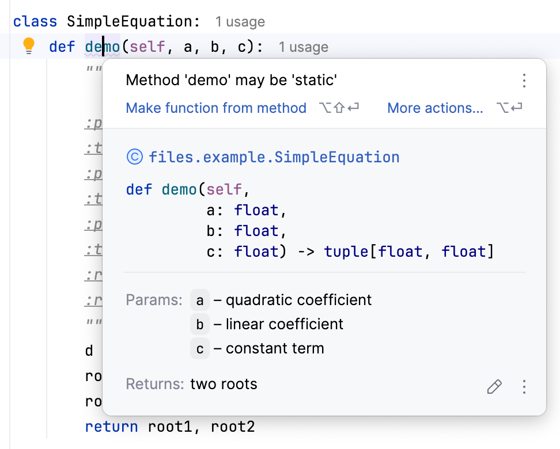Screen dimensions: 560x449
Task: Click the class icon beside files.example.SimpleEquation
Action: pos(134,157)
